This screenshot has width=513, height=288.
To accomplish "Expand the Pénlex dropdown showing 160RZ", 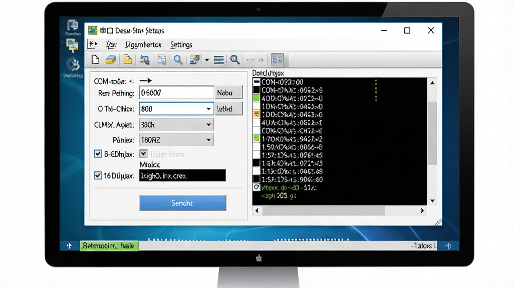I will (x=176, y=140).
